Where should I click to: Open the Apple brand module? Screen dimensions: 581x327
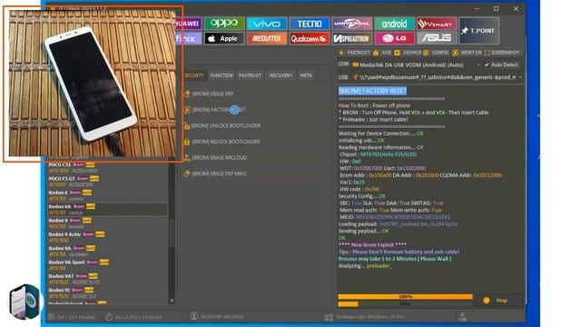[224, 38]
